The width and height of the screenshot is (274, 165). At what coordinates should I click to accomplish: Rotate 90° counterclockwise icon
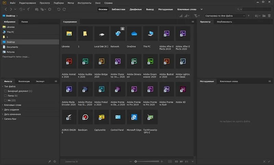tap(59, 9)
